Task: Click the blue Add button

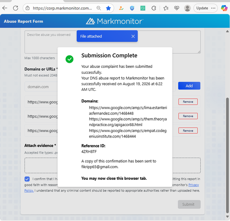Action: click(189, 86)
